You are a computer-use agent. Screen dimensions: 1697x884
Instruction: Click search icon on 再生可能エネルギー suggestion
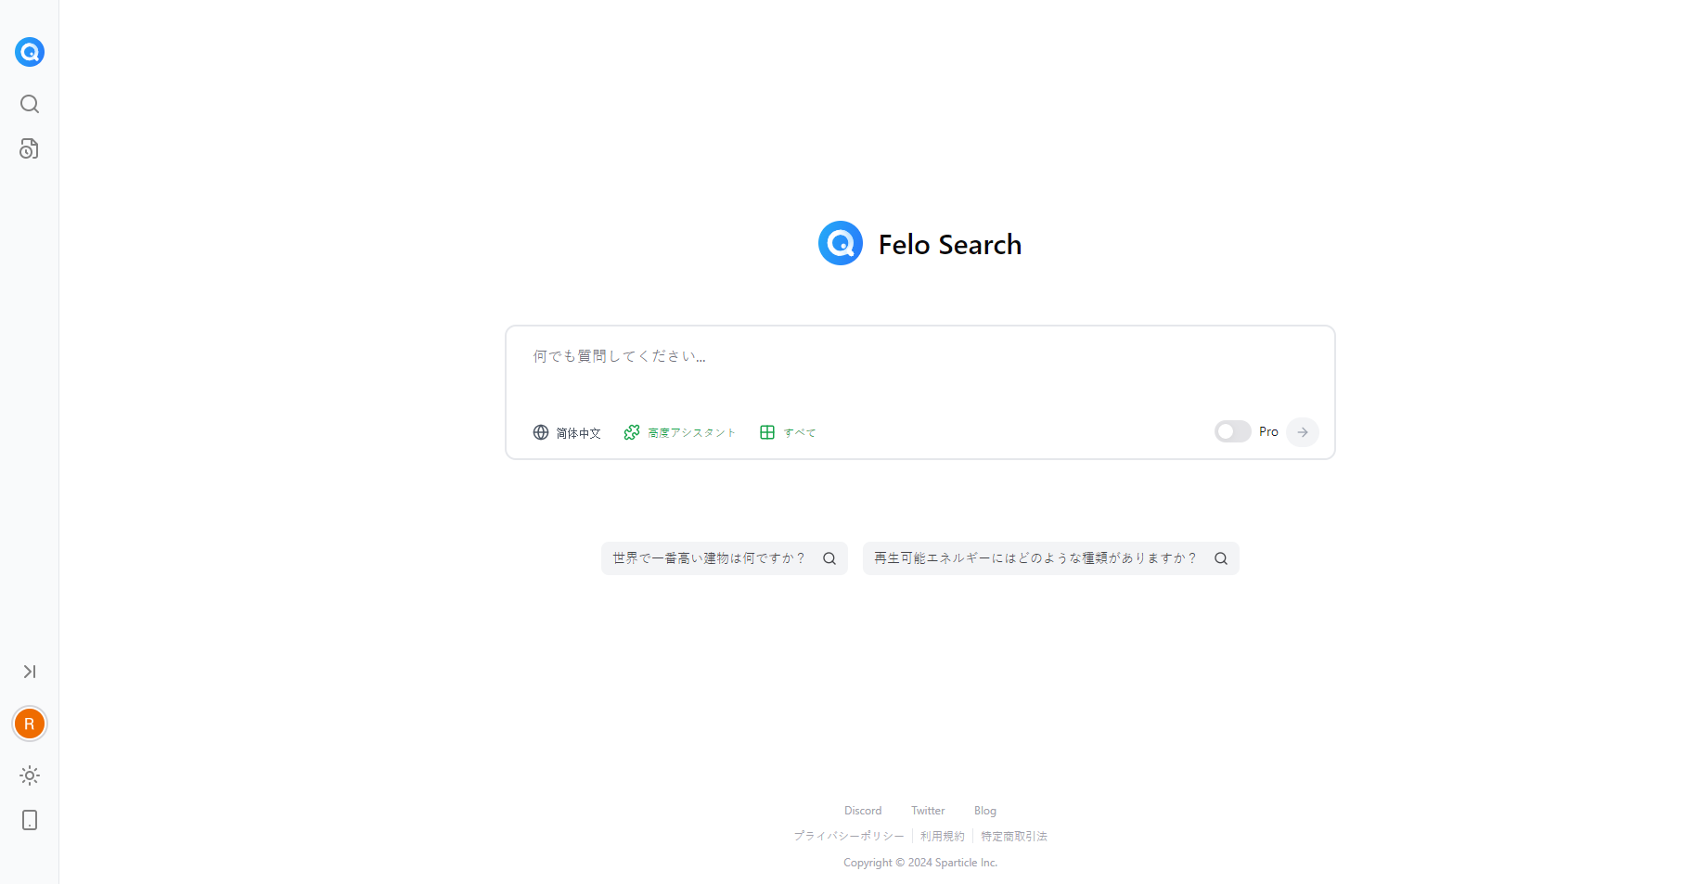pyautogui.click(x=1221, y=558)
